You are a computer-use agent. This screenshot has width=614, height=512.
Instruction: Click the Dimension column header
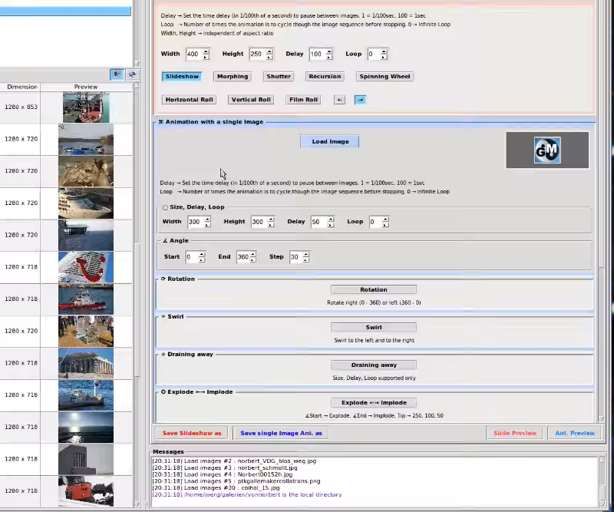21,87
